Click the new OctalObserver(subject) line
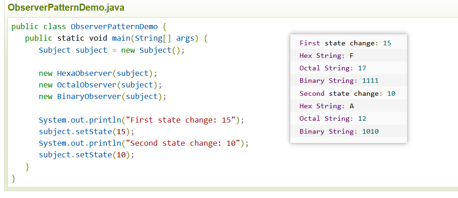 [100, 85]
